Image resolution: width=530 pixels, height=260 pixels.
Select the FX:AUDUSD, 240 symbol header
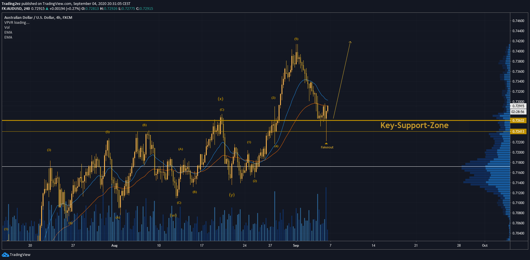[16, 9]
